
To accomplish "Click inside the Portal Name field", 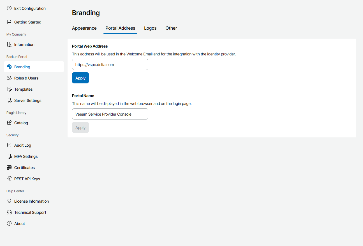I will (x=110, y=114).
